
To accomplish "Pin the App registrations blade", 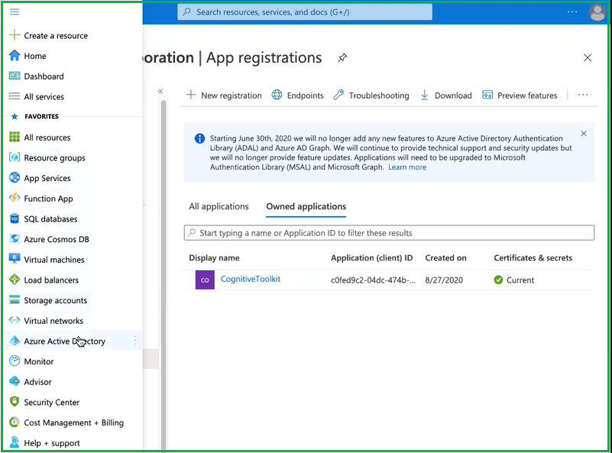I will click(x=342, y=57).
